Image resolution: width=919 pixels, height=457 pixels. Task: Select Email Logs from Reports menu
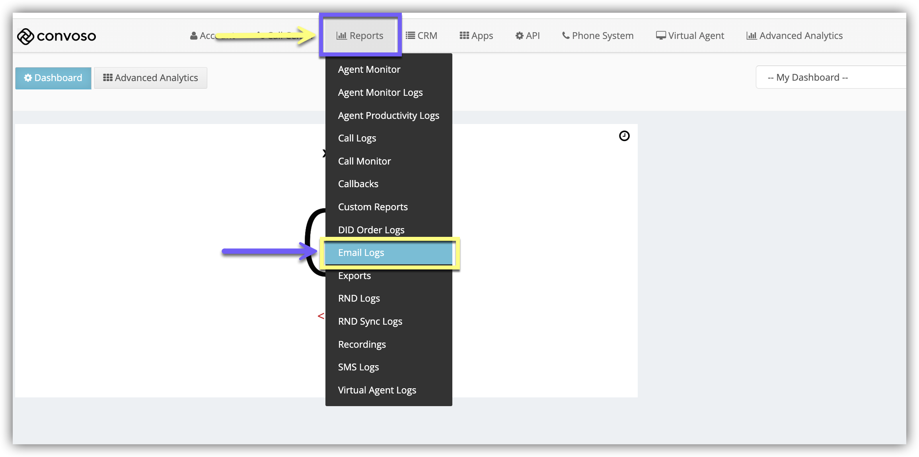point(361,253)
